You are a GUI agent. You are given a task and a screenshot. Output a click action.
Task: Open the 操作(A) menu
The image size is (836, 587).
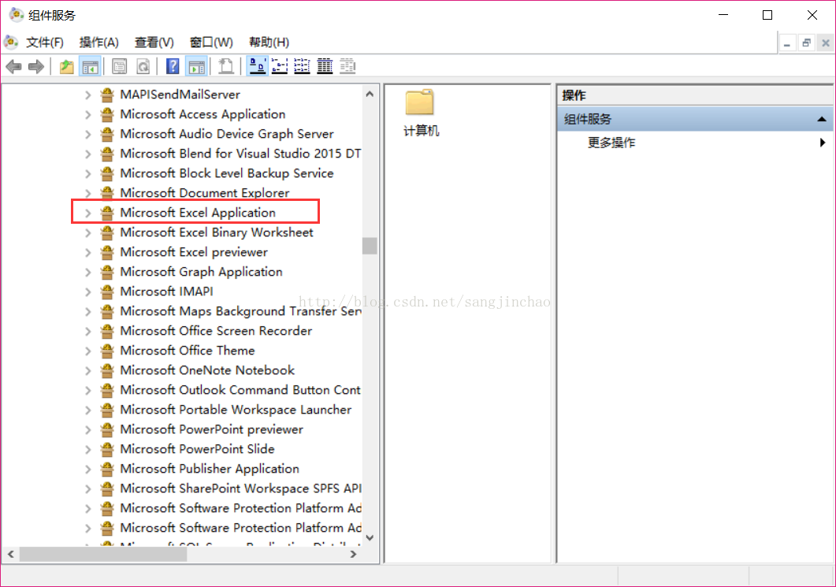pos(98,42)
